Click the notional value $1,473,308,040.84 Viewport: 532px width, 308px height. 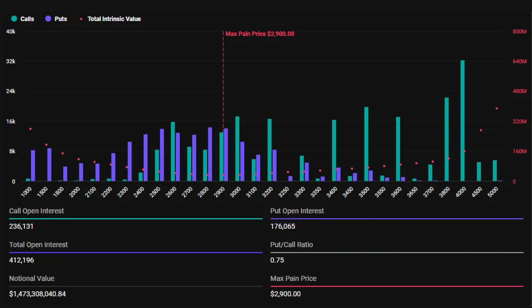pos(37,294)
